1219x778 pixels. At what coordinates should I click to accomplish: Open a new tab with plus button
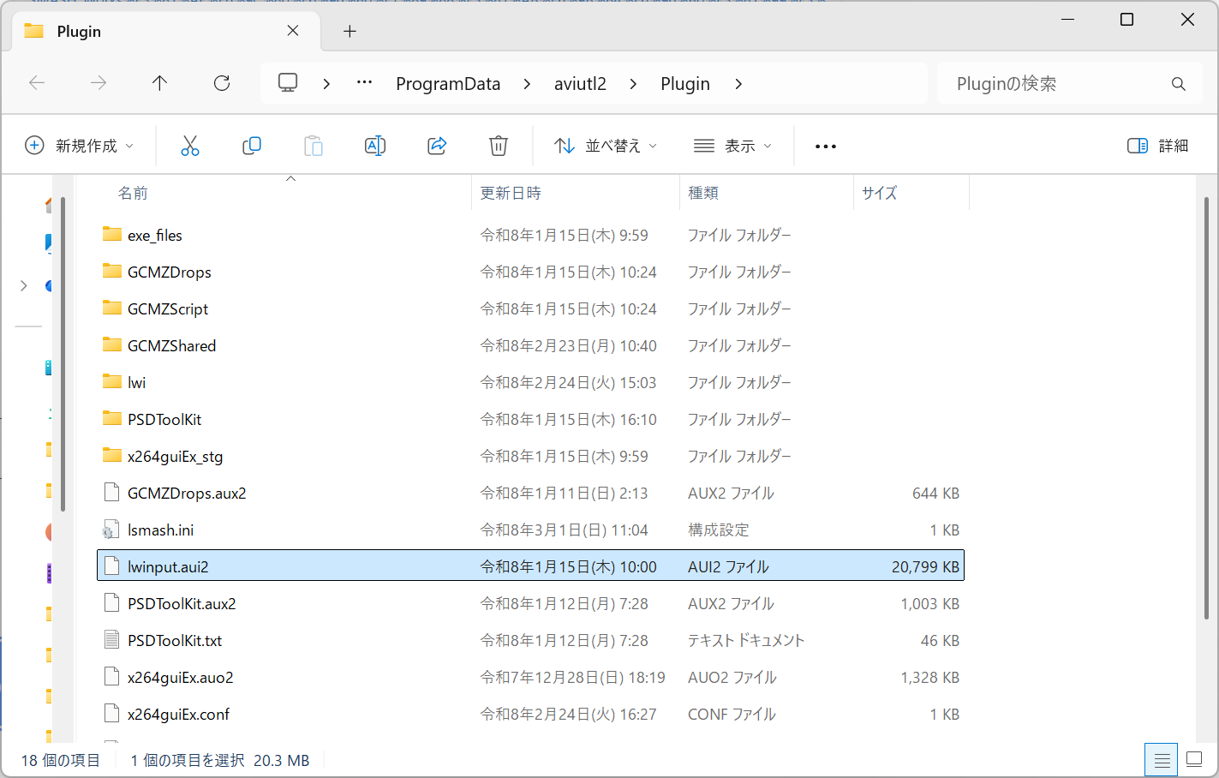pyautogui.click(x=350, y=32)
